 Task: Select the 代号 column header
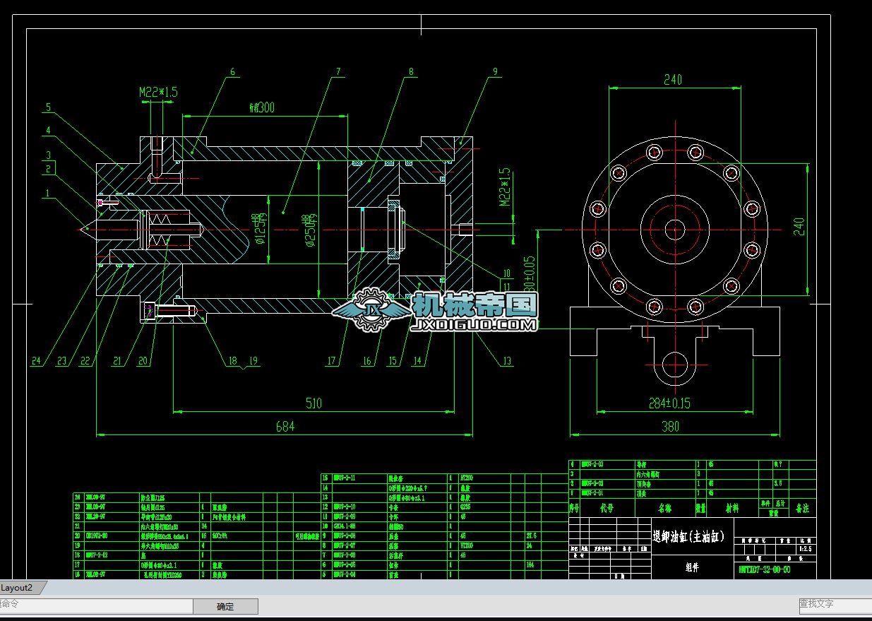(x=607, y=508)
